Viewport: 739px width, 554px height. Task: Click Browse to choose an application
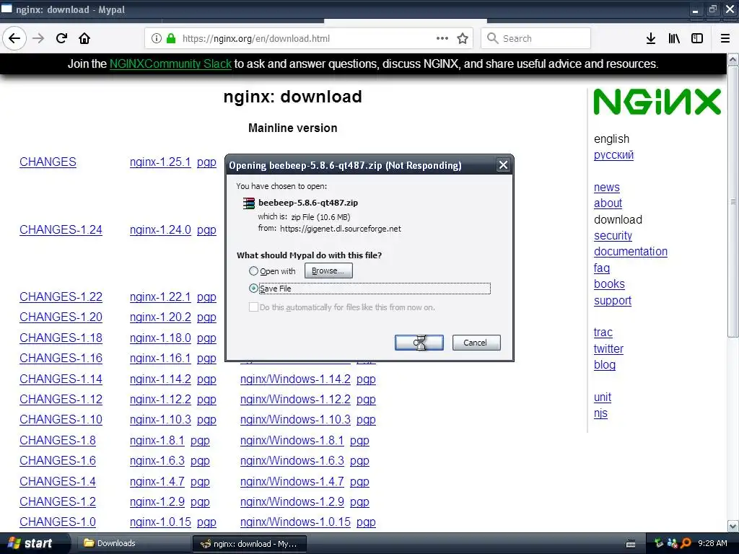pyautogui.click(x=328, y=271)
